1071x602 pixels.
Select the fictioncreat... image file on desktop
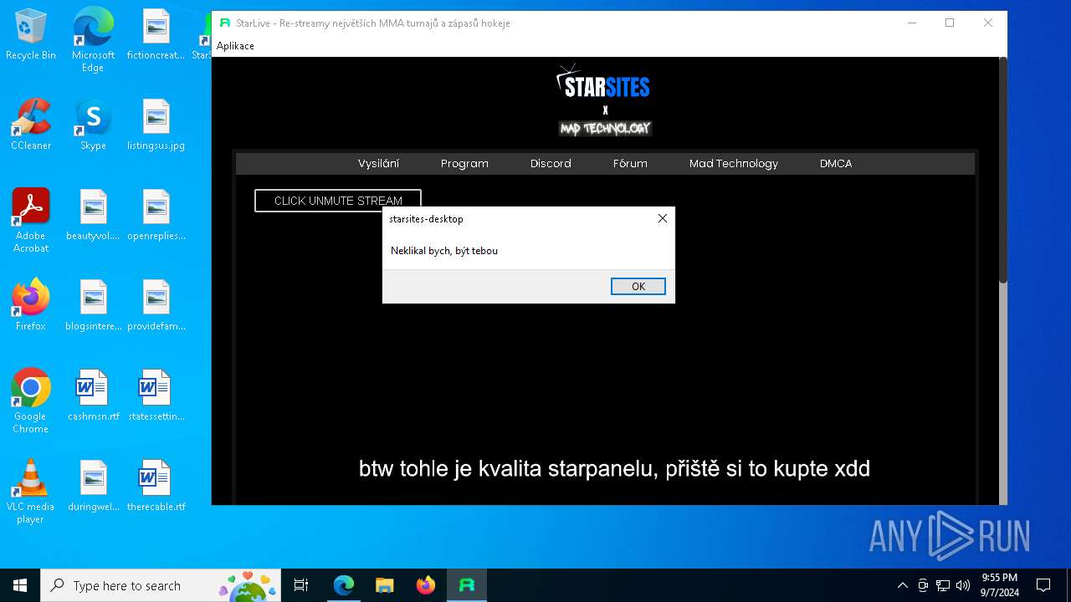point(156,35)
